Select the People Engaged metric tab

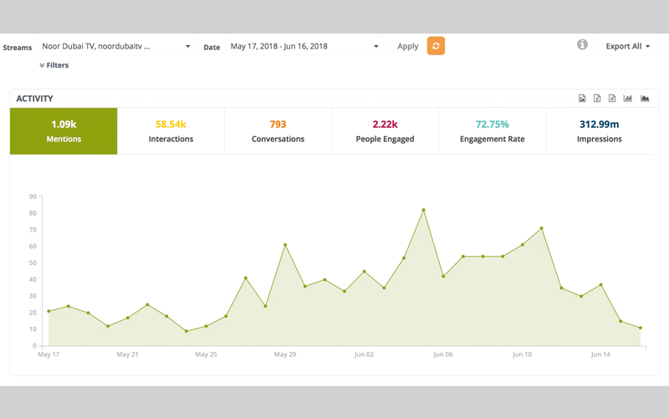385,131
